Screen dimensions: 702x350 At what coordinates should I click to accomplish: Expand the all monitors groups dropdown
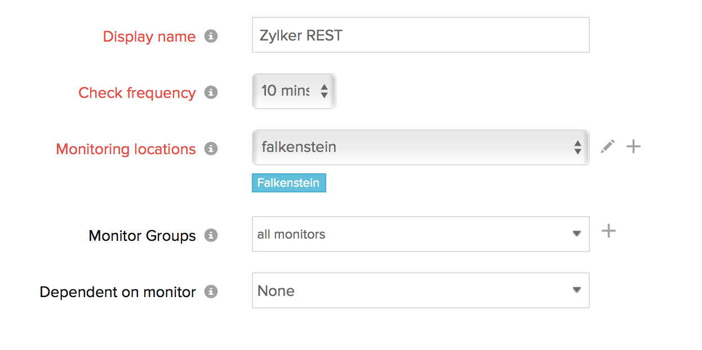coord(420,234)
